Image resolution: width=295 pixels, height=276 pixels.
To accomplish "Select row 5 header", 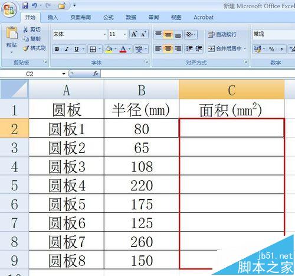I will pos(14,185).
